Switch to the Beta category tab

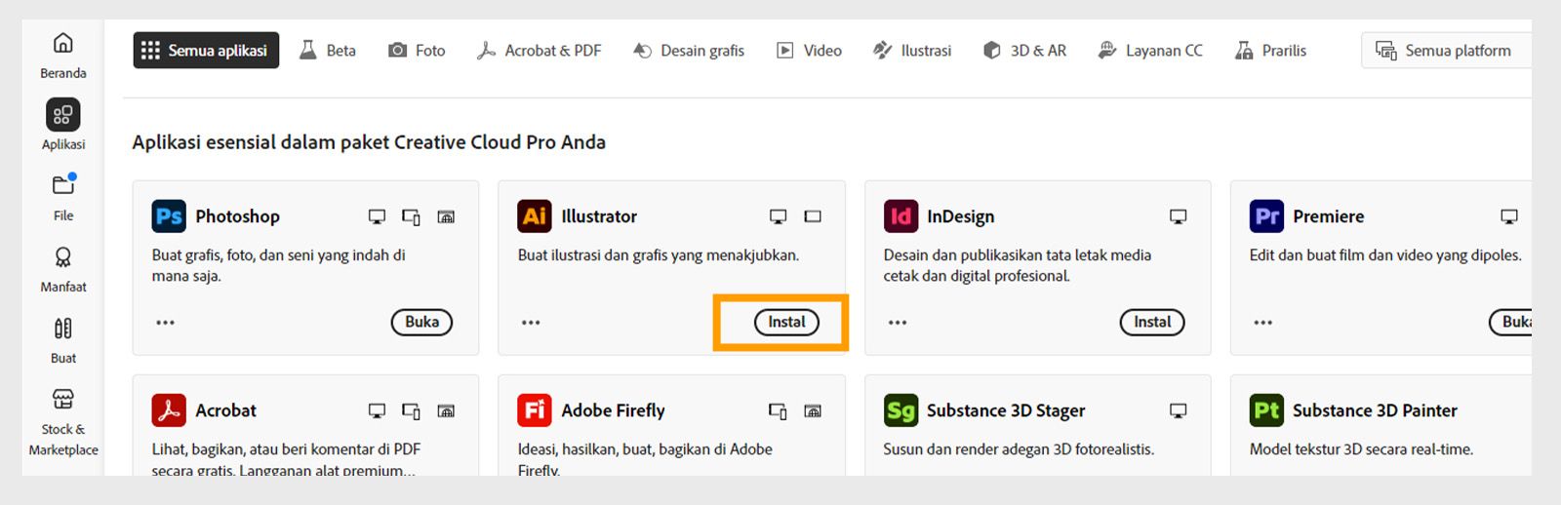[328, 50]
